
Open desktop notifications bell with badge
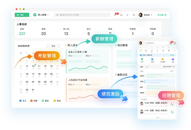coord(115,15)
